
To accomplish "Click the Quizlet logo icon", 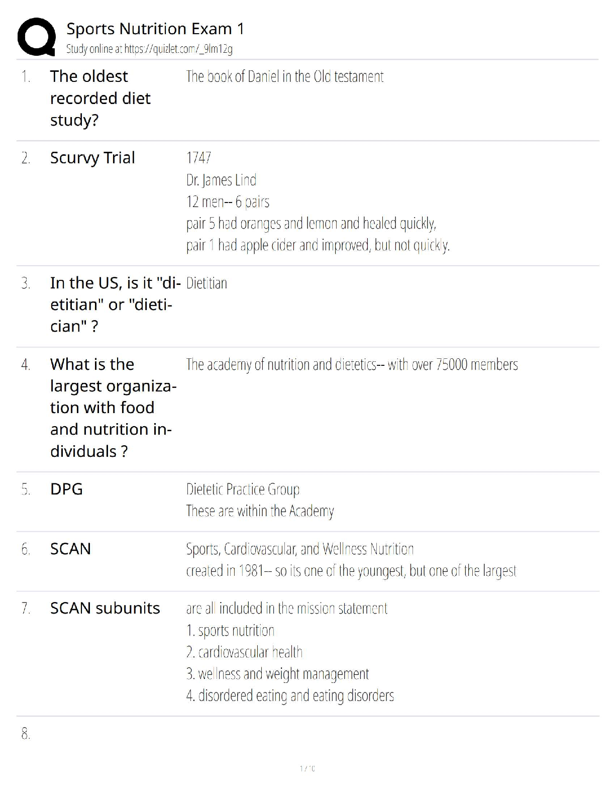I will point(36,37).
